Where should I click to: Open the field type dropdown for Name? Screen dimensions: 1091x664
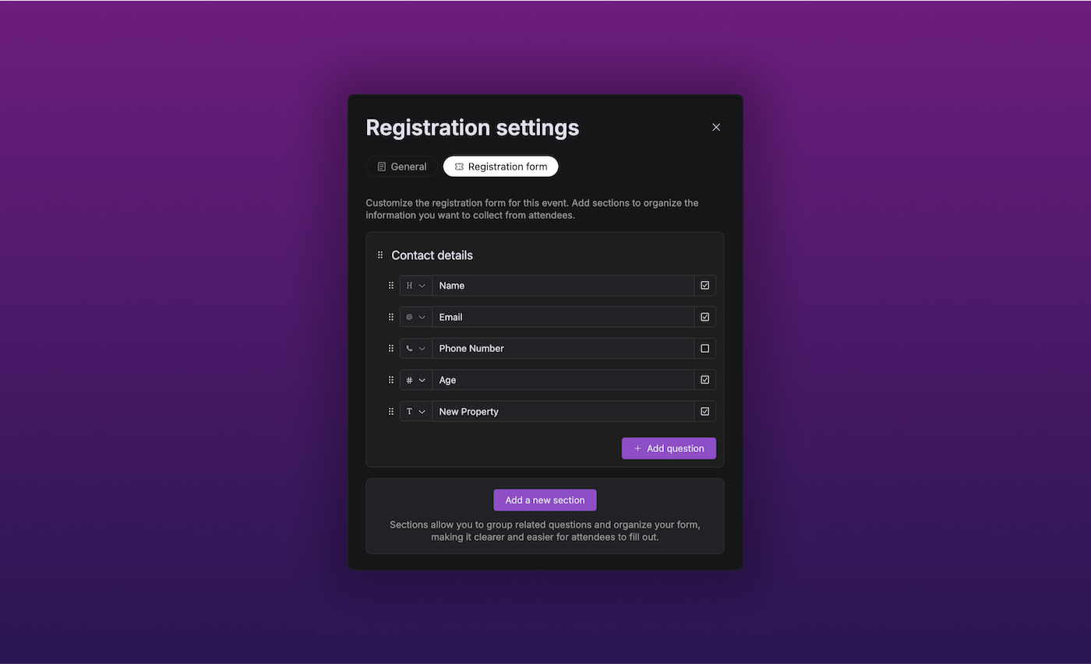[416, 286]
